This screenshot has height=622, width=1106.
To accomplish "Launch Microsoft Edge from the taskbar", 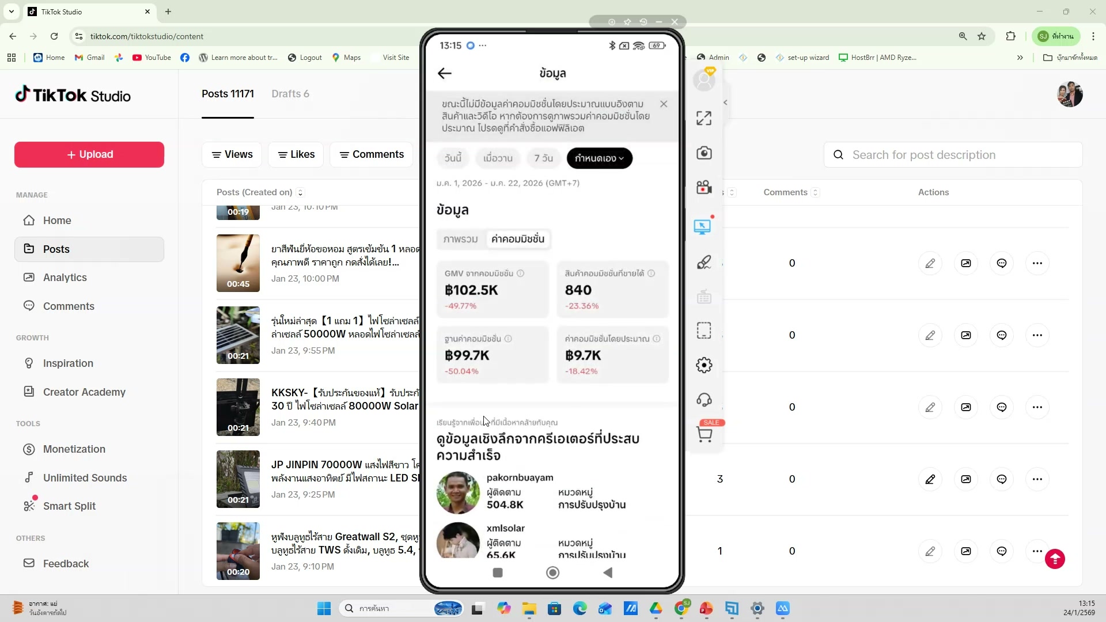I will point(580,609).
